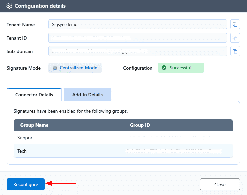Click the gear icon in Configuration details header
The width and height of the screenshot is (247, 195).
[9, 6]
